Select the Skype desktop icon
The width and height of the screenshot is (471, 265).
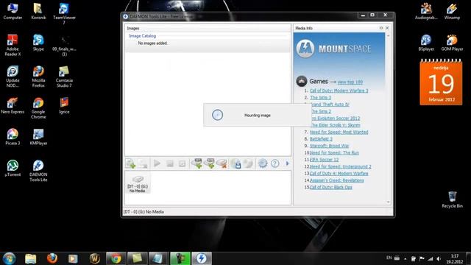click(x=38, y=43)
